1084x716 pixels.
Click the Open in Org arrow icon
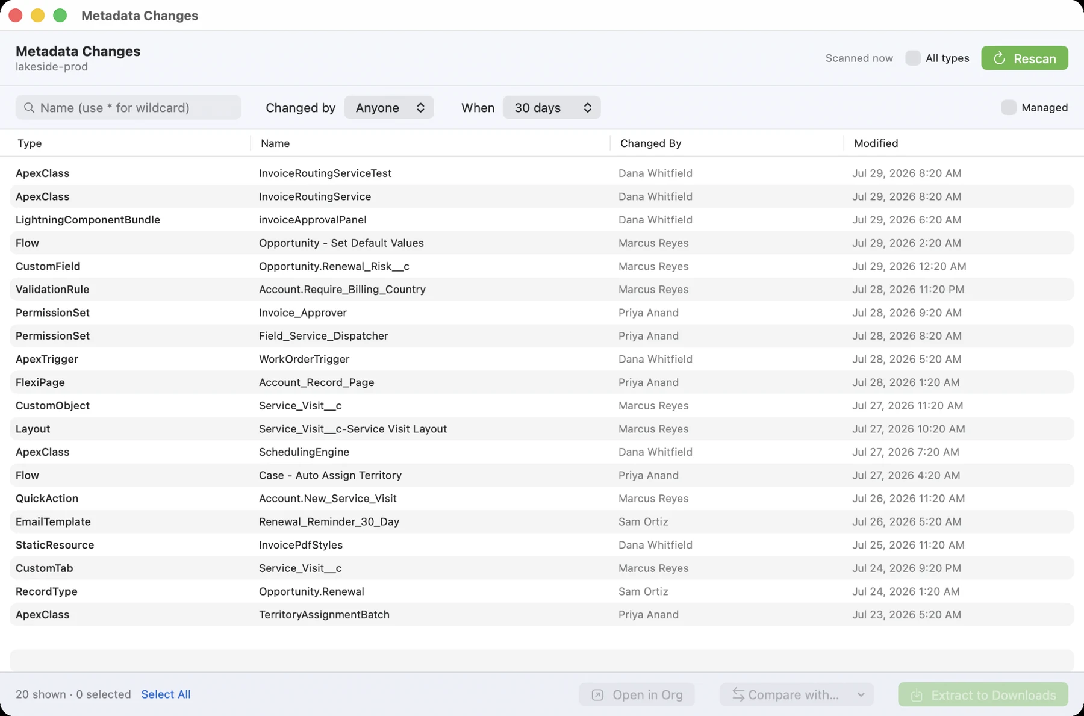point(597,695)
